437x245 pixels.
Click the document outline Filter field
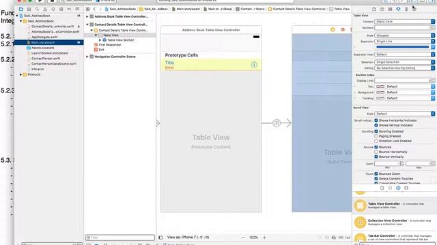(x=120, y=238)
